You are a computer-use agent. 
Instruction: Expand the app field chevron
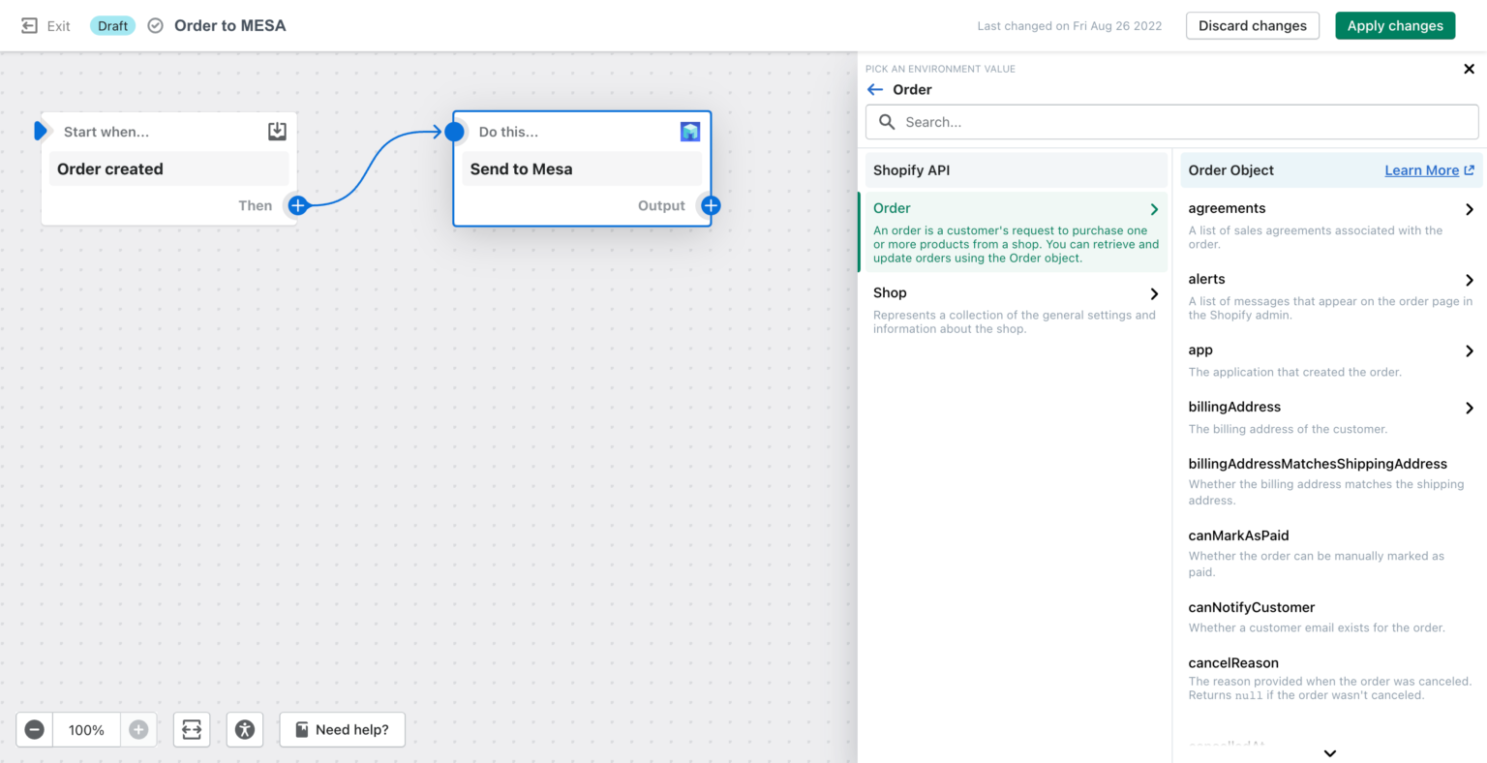point(1470,351)
